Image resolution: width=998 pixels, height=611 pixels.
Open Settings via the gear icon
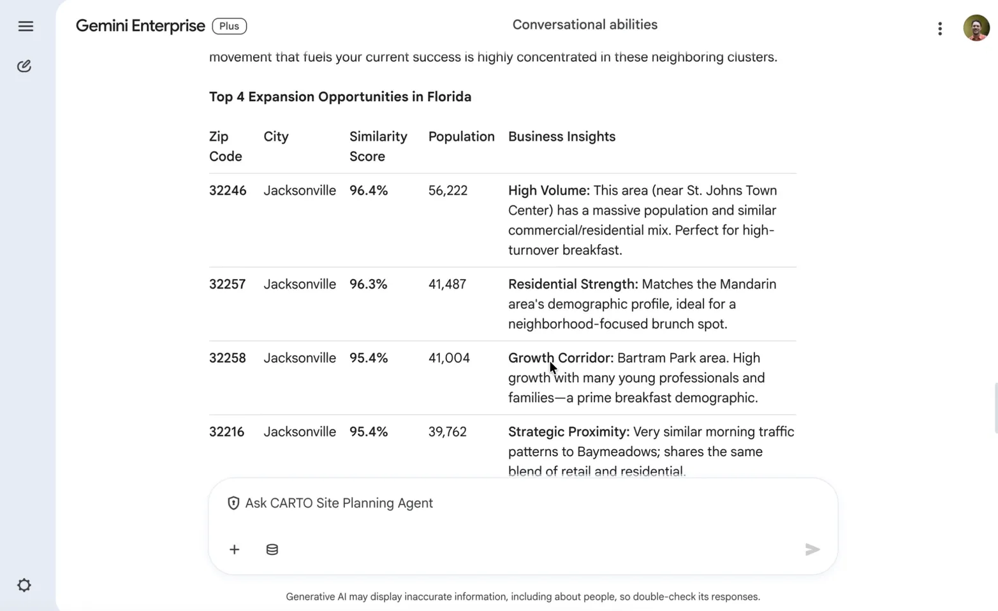coord(24,585)
